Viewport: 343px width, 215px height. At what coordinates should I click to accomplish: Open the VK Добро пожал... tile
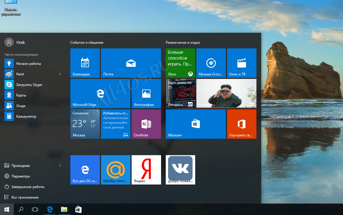[x=180, y=170]
